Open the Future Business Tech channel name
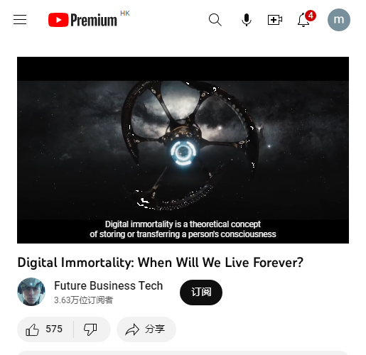 109,285
